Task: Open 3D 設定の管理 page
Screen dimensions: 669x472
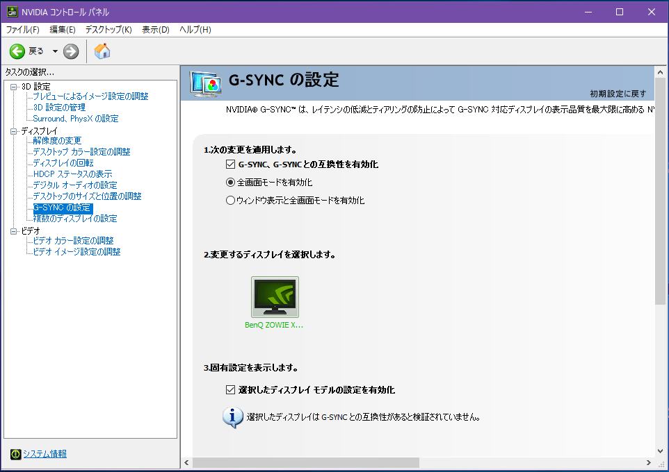Action: 59,108
